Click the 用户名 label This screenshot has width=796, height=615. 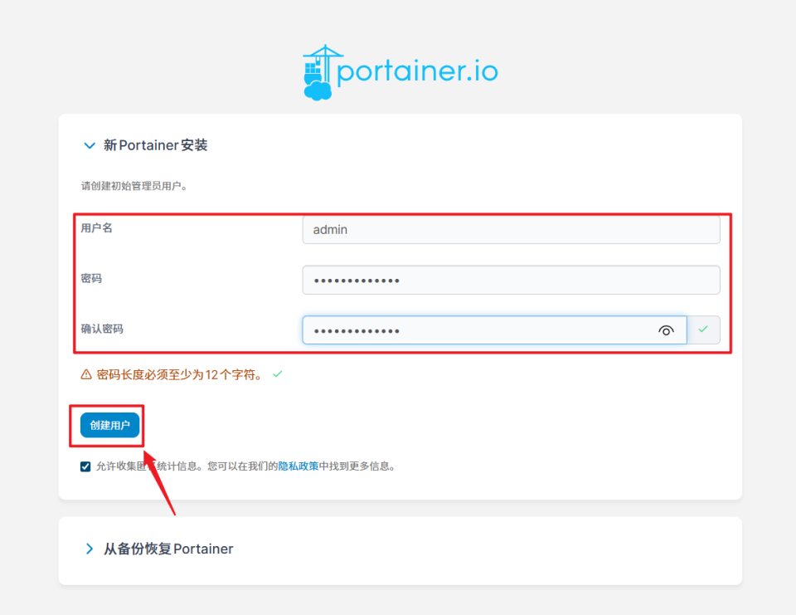[x=96, y=227]
